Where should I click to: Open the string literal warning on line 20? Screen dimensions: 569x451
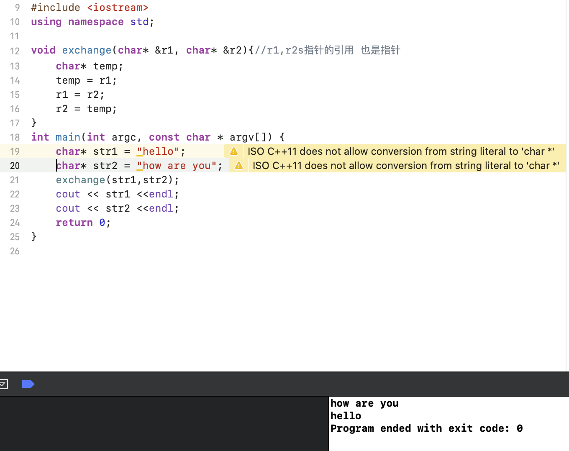405,166
